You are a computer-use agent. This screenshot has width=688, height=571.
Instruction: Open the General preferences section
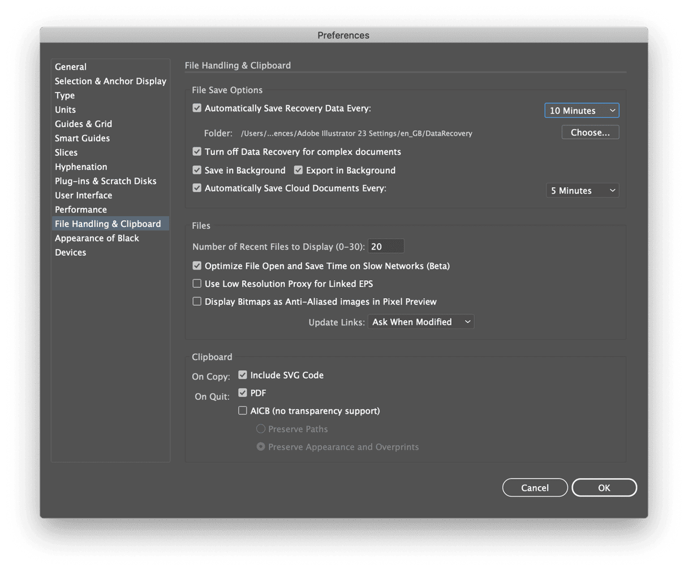[70, 67]
